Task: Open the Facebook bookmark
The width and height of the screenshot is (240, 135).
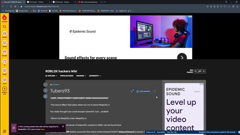Action: pyautogui.click(x=42, y=11)
